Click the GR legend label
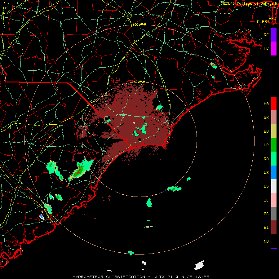The image size is (279, 279). click(x=266, y=117)
